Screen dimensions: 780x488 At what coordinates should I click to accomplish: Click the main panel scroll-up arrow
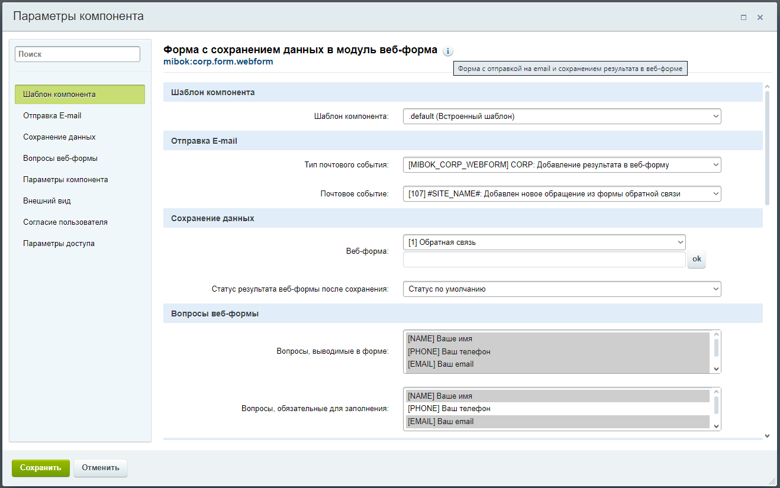tap(767, 86)
